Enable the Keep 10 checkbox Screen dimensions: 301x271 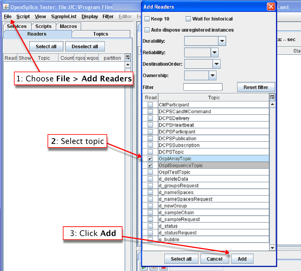click(147, 19)
